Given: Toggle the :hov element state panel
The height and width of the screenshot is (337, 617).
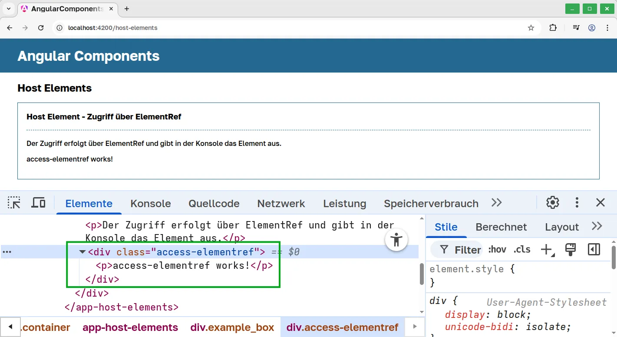Looking at the screenshot, I should [497, 249].
